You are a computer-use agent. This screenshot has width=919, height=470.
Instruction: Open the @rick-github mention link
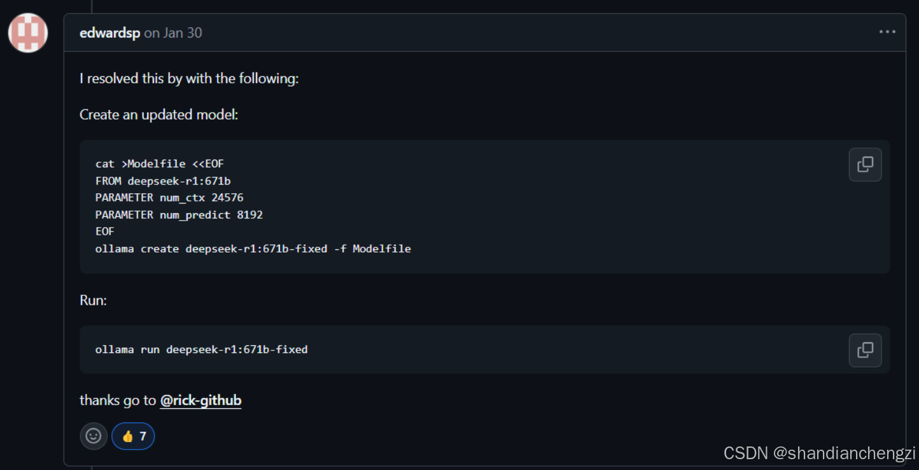(200, 401)
